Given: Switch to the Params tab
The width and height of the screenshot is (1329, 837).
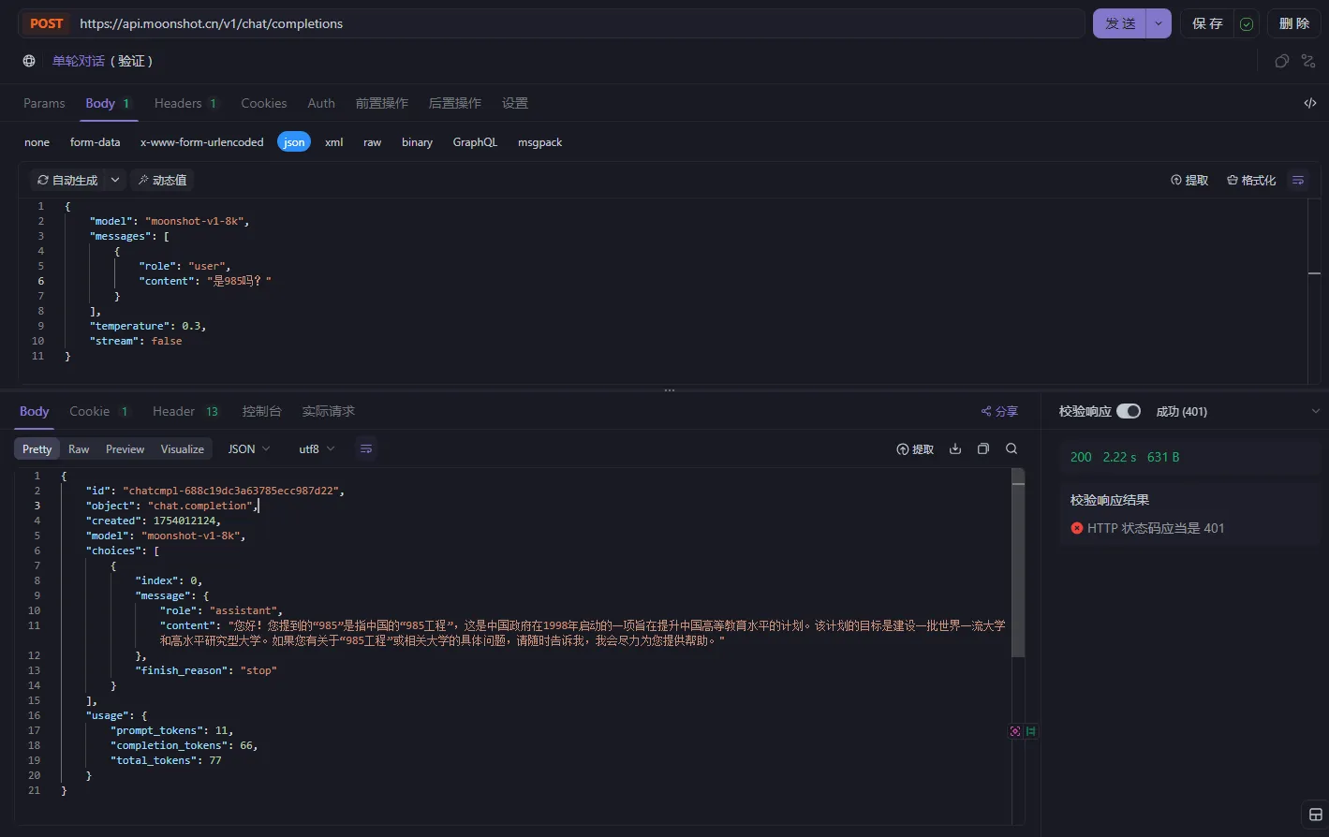Looking at the screenshot, I should pyautogui.click(x=44, y=103).
